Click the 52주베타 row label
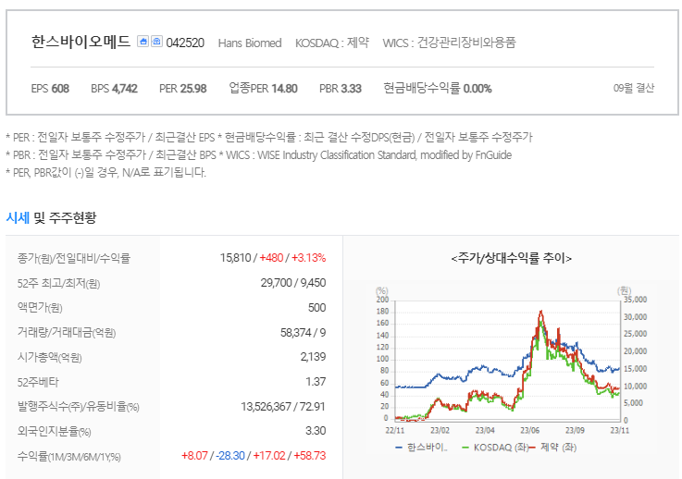 pyautogui.click(x=38, y=382)
